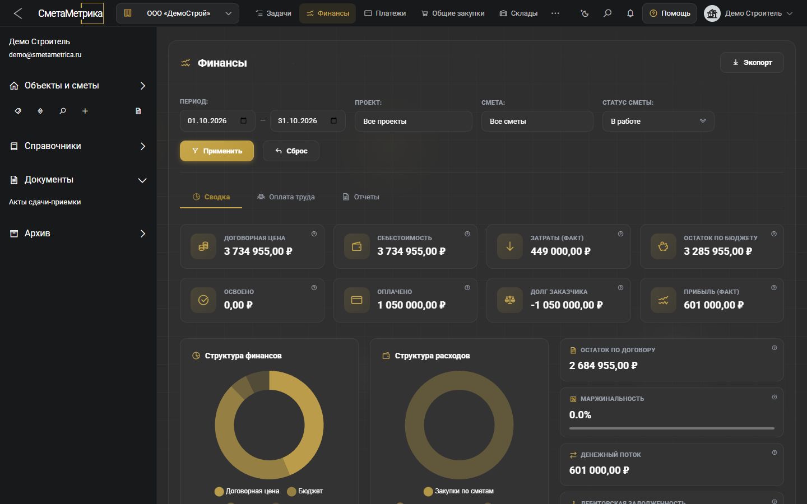Toggle the Бюджет legend item in the chart

[x=305, y=491]
